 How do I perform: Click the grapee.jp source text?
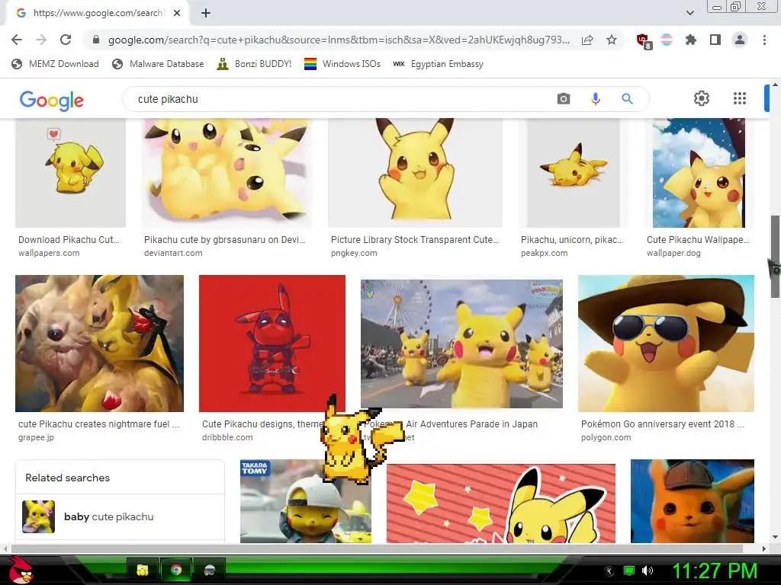(36, 437)
